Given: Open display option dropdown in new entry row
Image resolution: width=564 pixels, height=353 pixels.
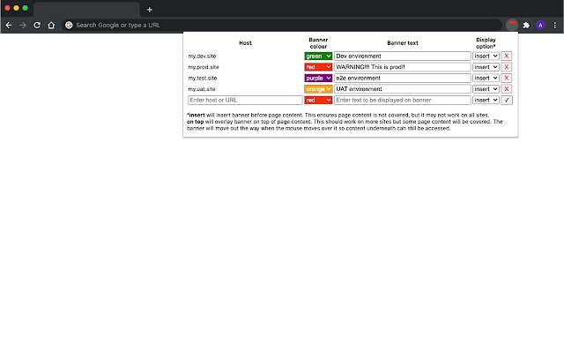Looking at the screenshot, I should pyautogui.click(x=486, y=100).
